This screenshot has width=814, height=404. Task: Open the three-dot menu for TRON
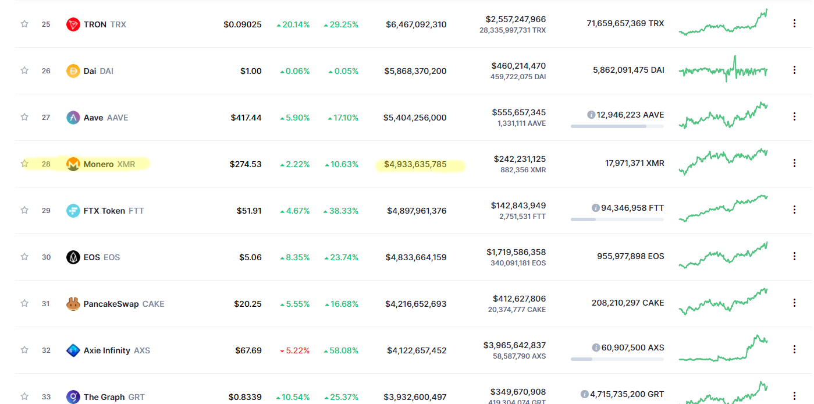794,23
